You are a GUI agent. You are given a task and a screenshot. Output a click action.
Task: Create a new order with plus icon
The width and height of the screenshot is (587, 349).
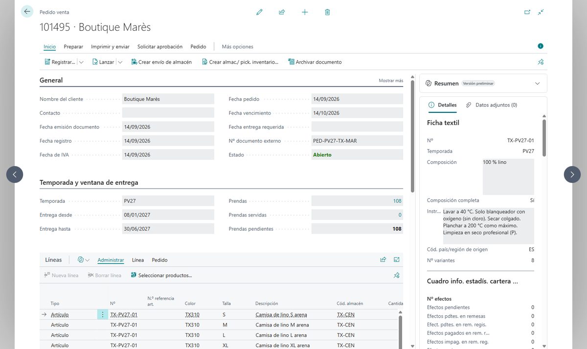pyautogui.click(x=305, y=12)
